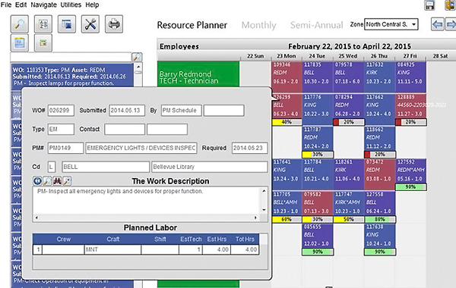Select schedule block 127592 REDM*AMH
The height and width of the screenshot is (288, 456).
410,171
